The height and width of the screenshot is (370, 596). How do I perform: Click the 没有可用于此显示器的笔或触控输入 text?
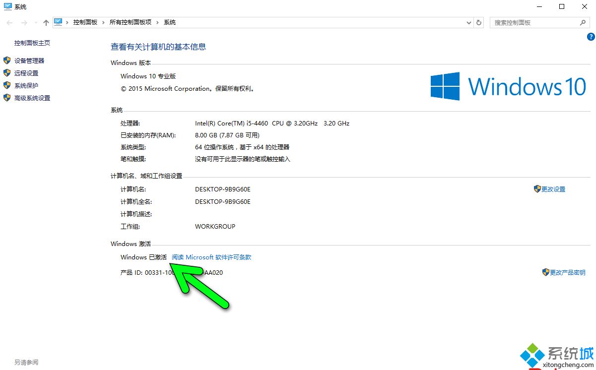[x=243, y=159]
